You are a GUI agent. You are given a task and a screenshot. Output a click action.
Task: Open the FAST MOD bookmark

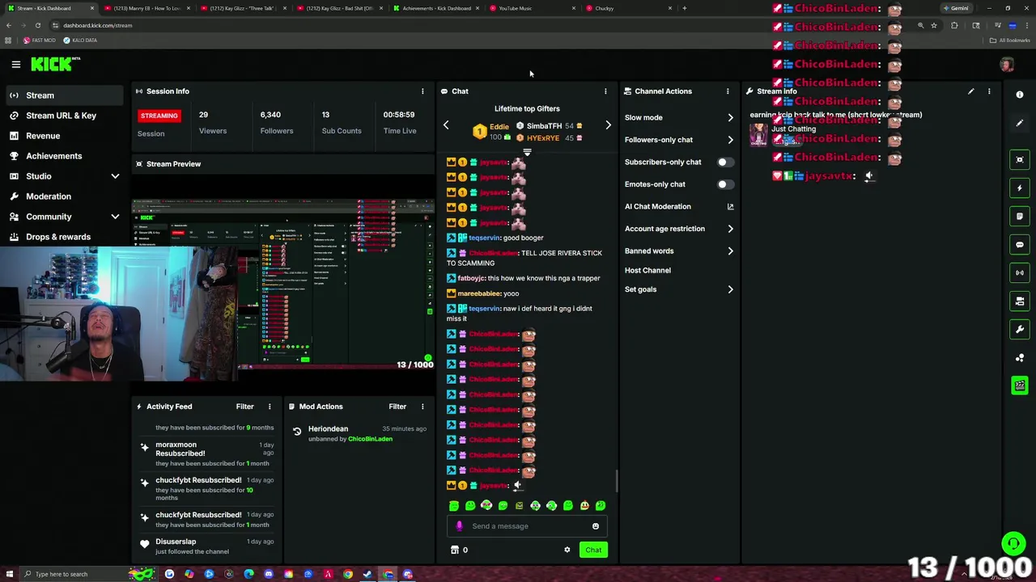pyautogui.click(x=39, y=40)
